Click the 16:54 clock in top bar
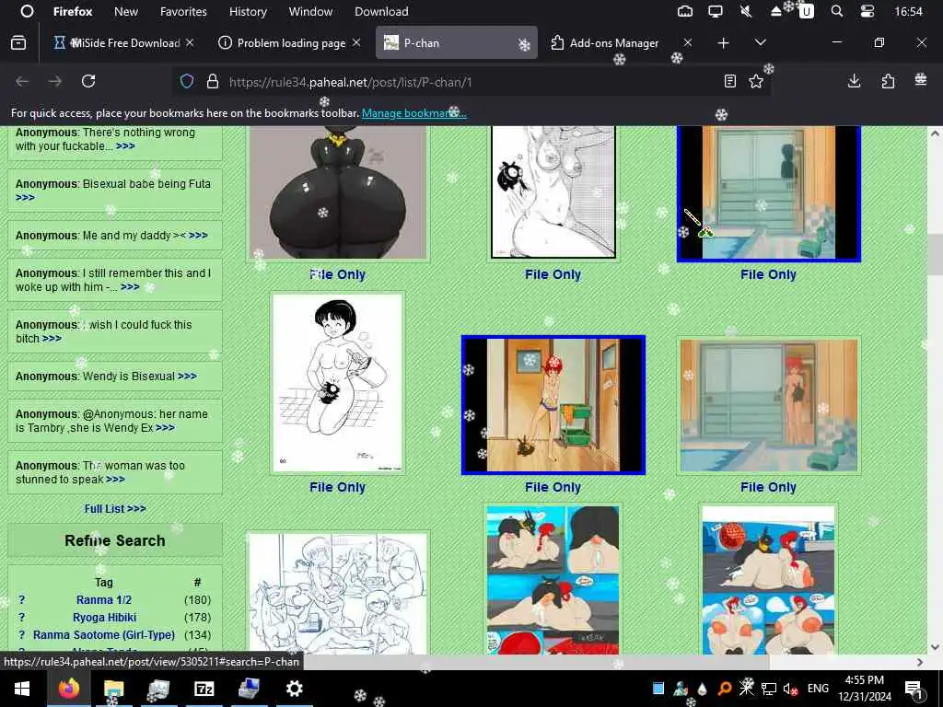The height and width of the screenshot is (707, 943). pyautogui.click(x=908, y=11)
